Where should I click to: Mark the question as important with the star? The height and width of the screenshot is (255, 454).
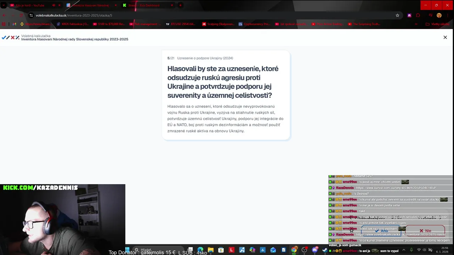351,231
